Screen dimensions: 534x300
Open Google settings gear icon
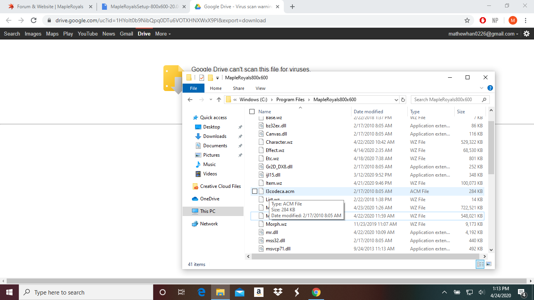527,34
